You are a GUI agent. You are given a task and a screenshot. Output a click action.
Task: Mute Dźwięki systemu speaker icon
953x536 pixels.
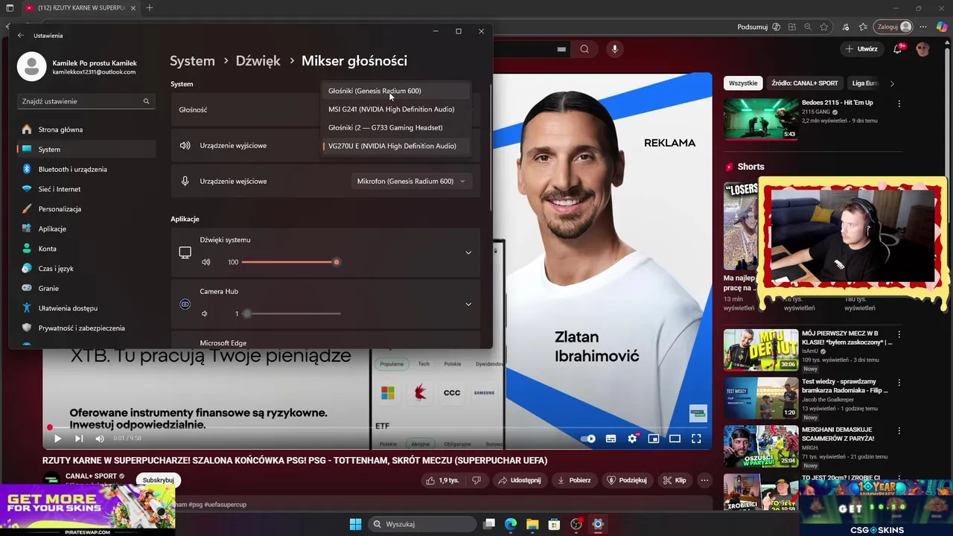pos(206,262)
